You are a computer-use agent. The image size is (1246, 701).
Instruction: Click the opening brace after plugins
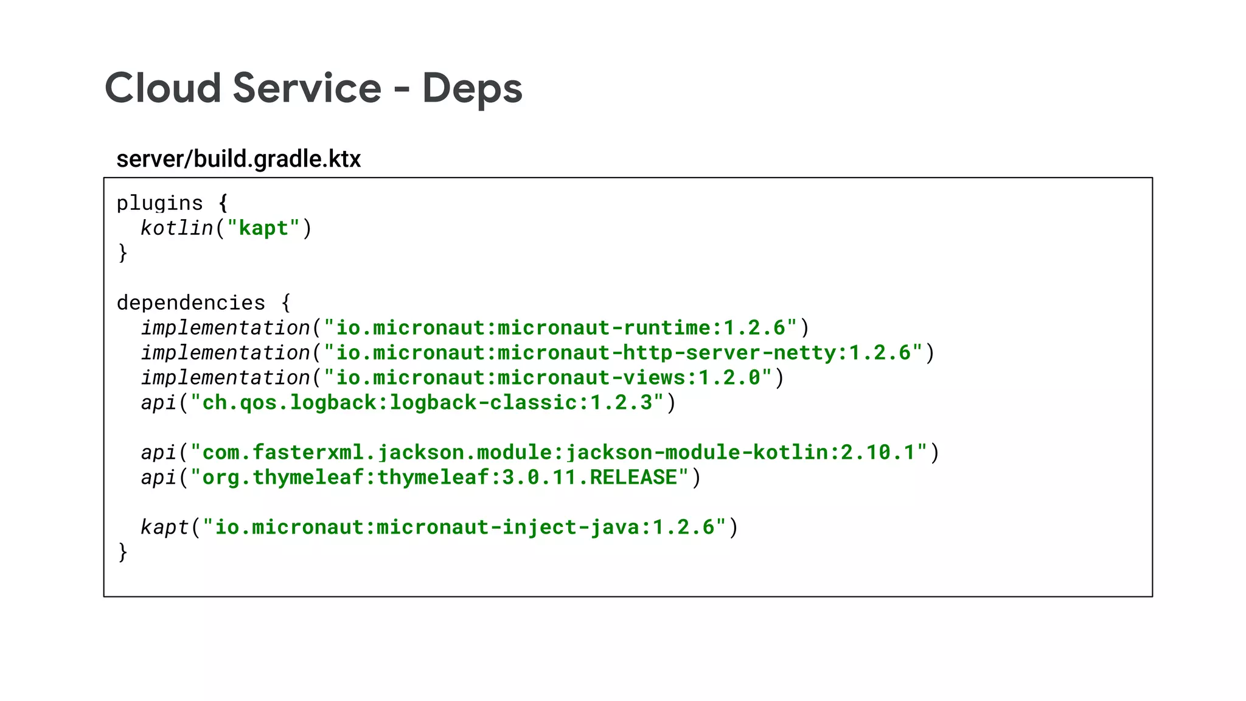point(223,203)
